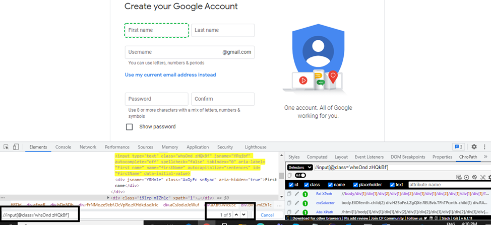This screenshot has height=225, width=491.
Task: Open the 3 messages issues counter
Action: pos(459,146)
